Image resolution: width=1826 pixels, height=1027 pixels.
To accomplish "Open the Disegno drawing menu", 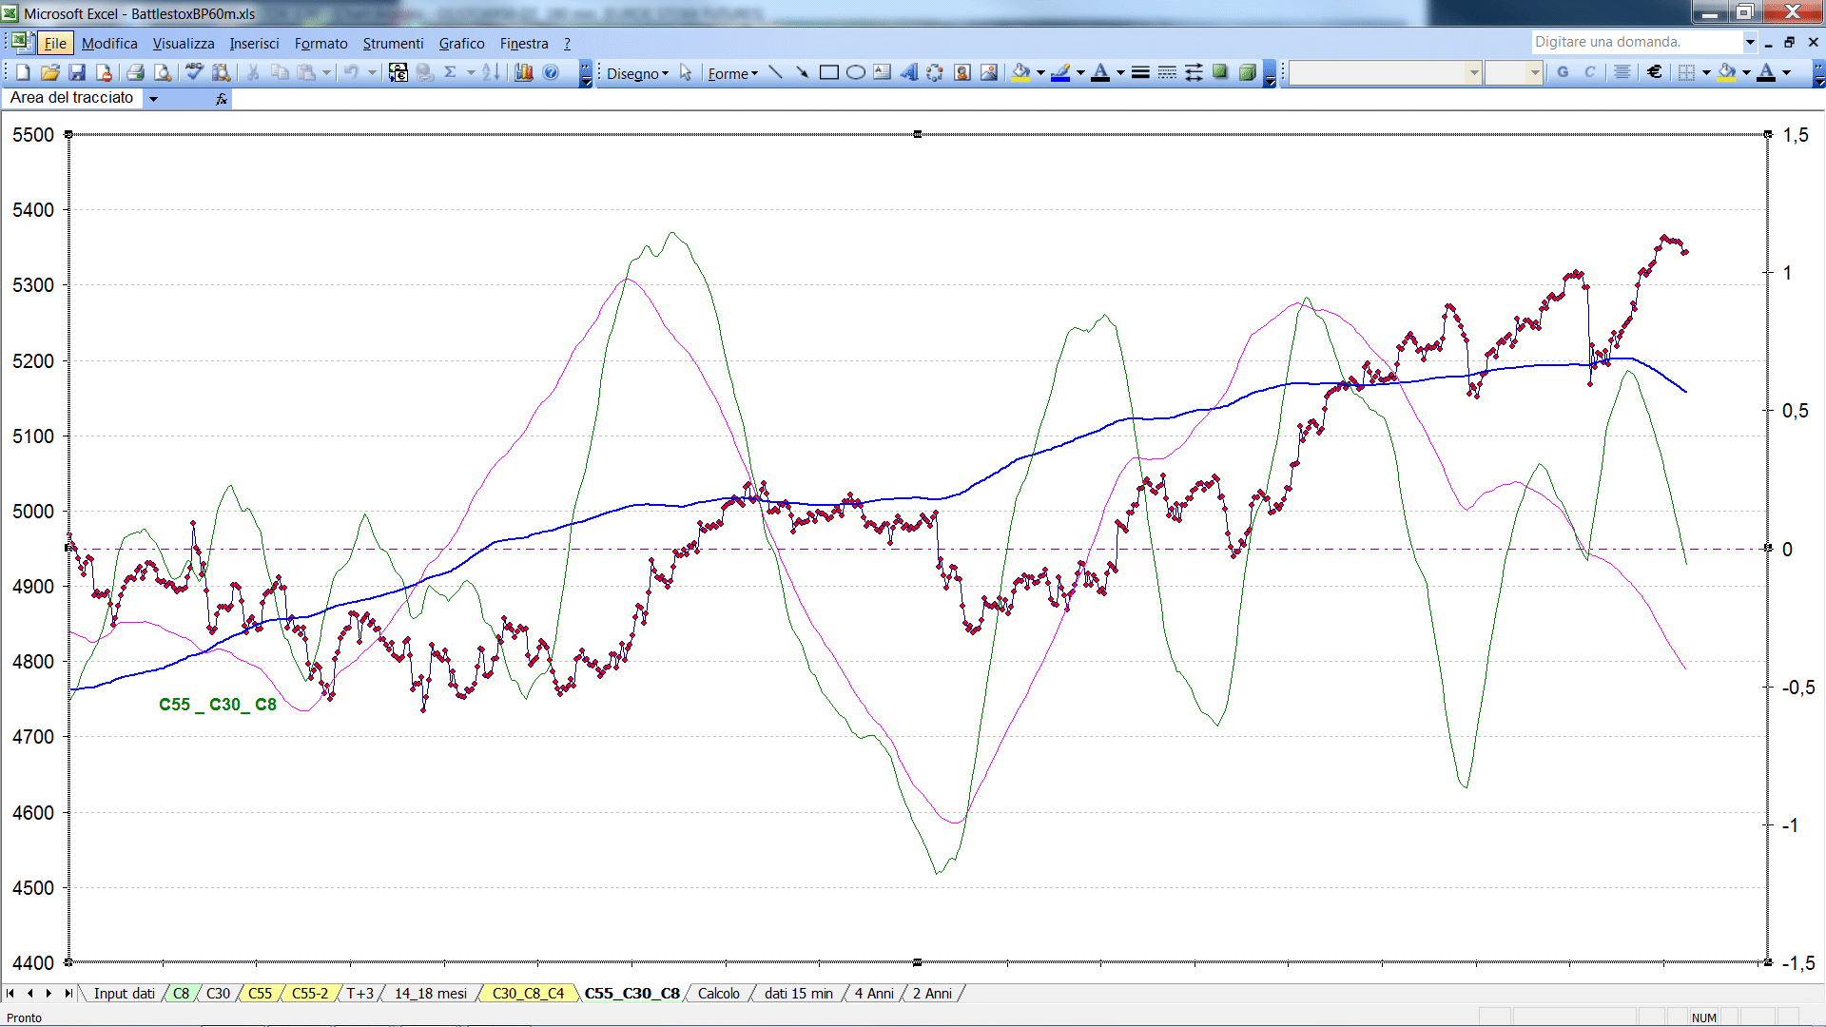I will [637, 73].
